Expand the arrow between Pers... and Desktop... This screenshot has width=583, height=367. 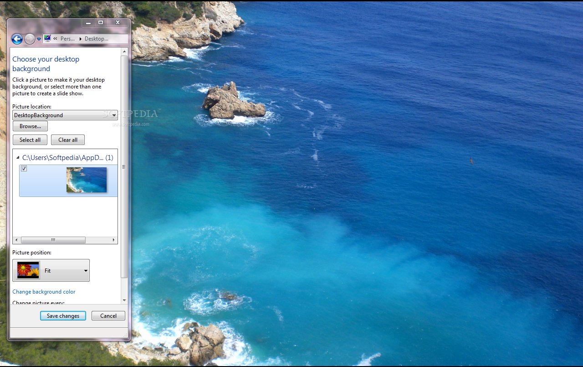click(80, 39)
